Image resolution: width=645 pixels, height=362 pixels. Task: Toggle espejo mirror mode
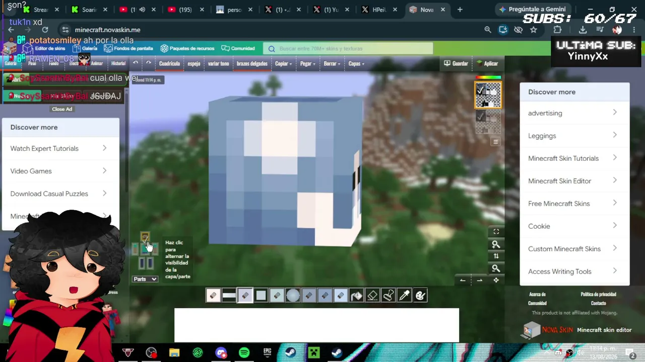click(194, 63)
